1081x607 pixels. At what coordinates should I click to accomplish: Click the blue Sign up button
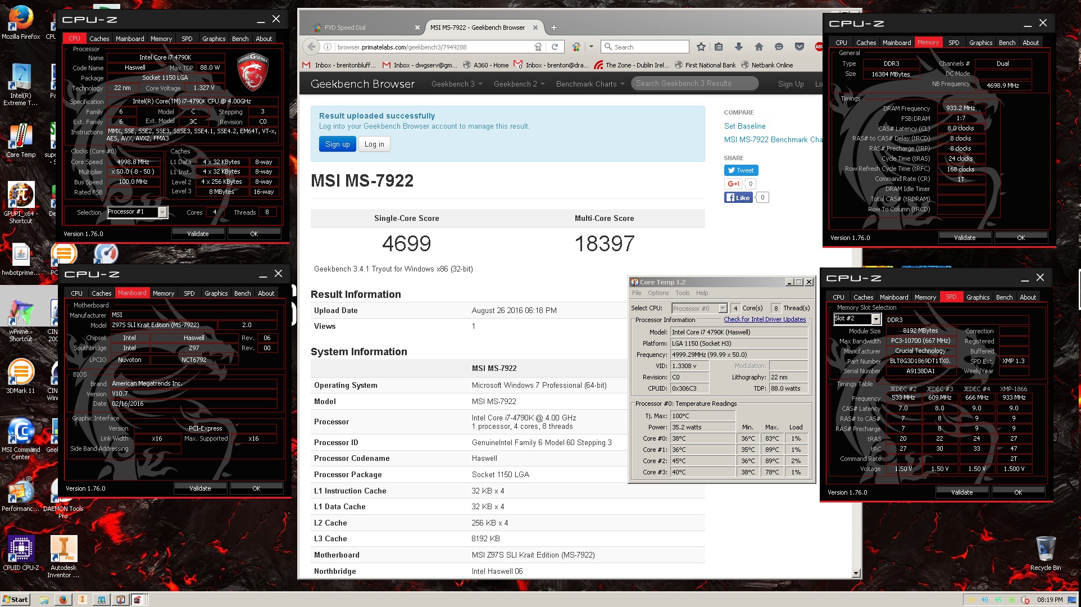pyautogui.click(x=337, y=144)
